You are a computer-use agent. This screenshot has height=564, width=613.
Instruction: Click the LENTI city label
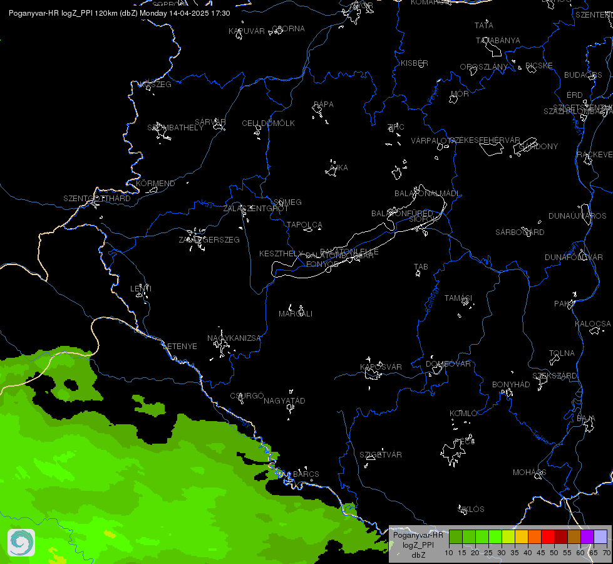click(x=141, y=288)
